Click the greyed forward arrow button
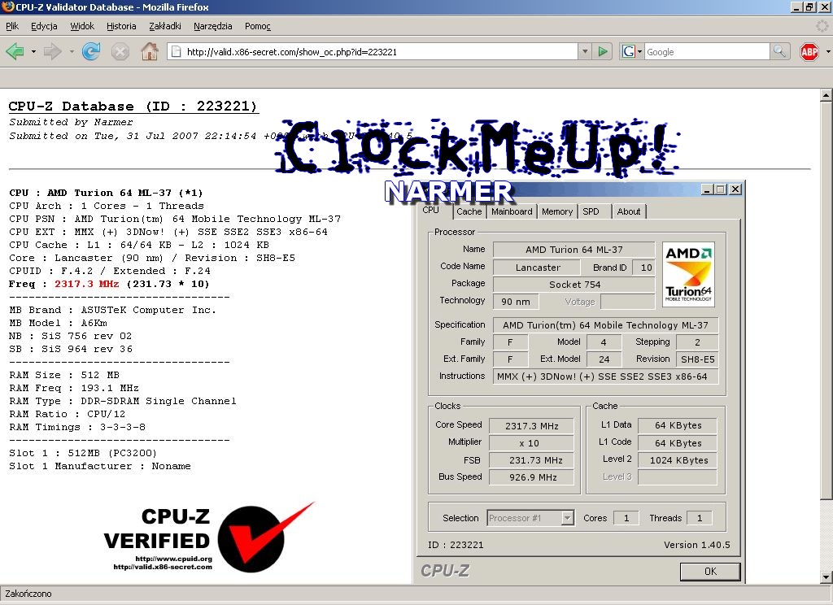833x605 pixels. tap(52, 51)
